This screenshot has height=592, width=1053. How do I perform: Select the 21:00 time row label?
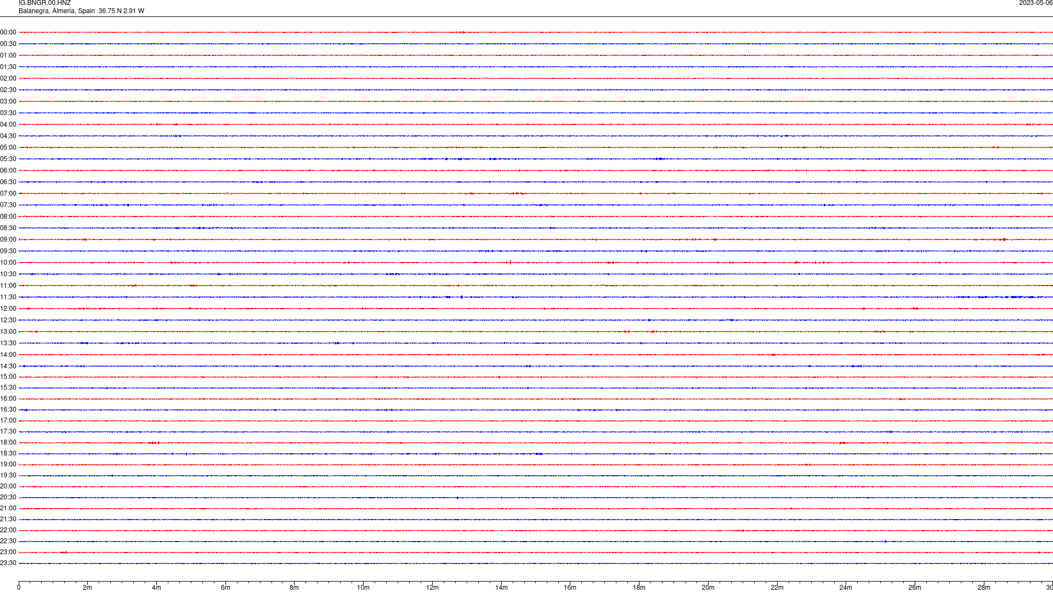click(x=8, y=508)
